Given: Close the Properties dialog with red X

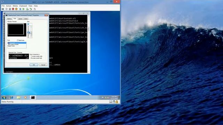Looking at the screenshot, I should pos(46,15).
